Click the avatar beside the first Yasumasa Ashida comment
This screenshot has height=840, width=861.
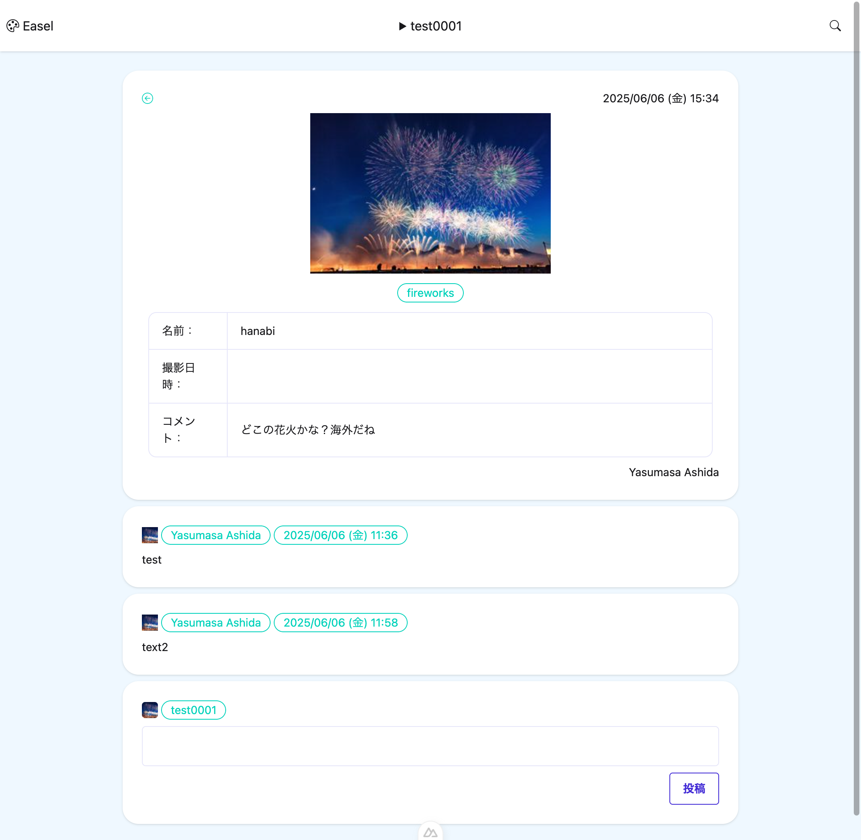point(150,535)
